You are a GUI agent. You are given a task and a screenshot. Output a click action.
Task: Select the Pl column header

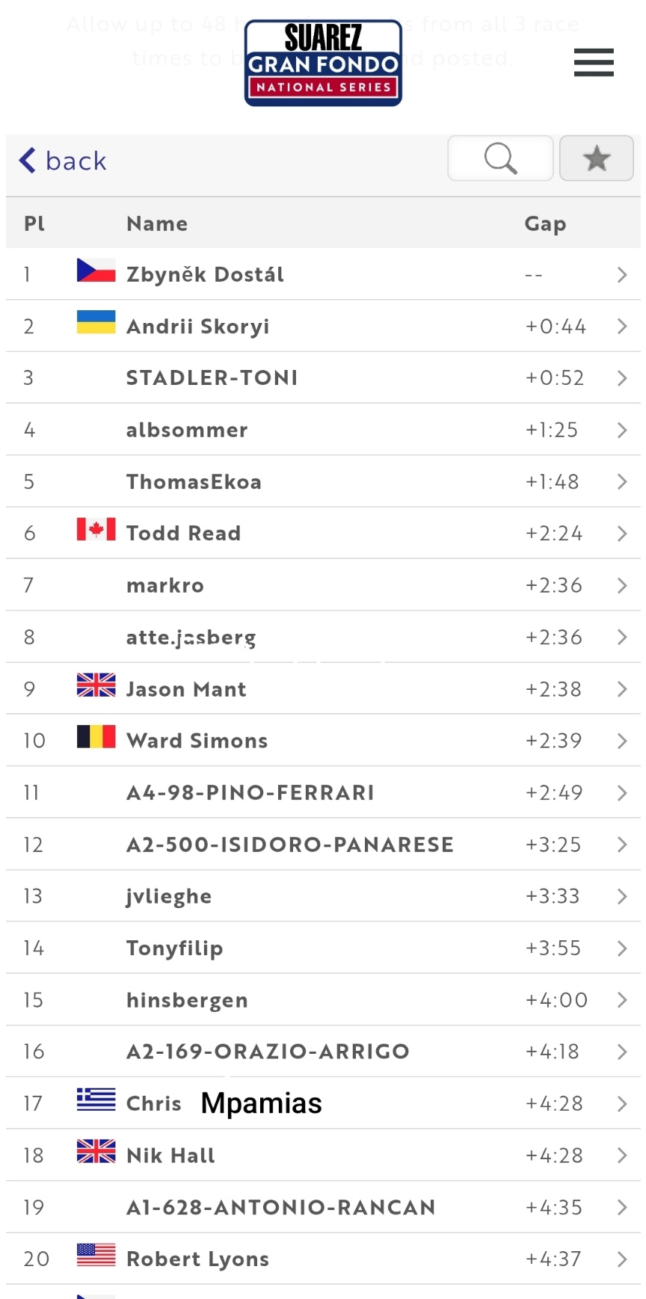(x=34, y=223)
